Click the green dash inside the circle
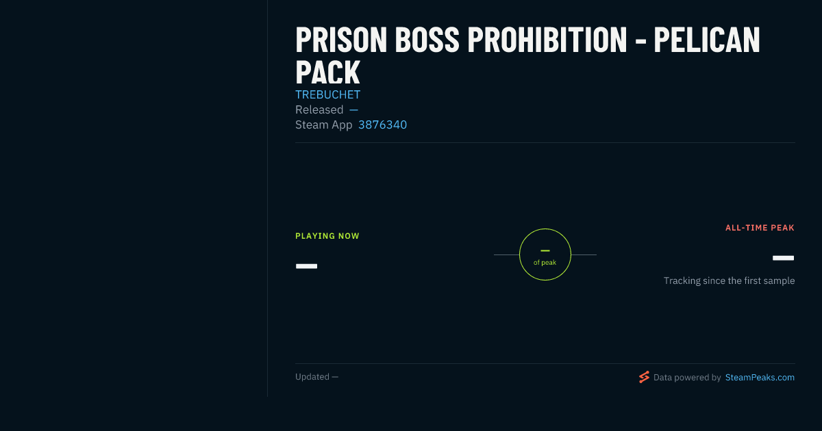 pos(545,250)
